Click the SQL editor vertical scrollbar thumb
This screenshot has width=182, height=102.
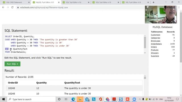[x=145, y=42]
